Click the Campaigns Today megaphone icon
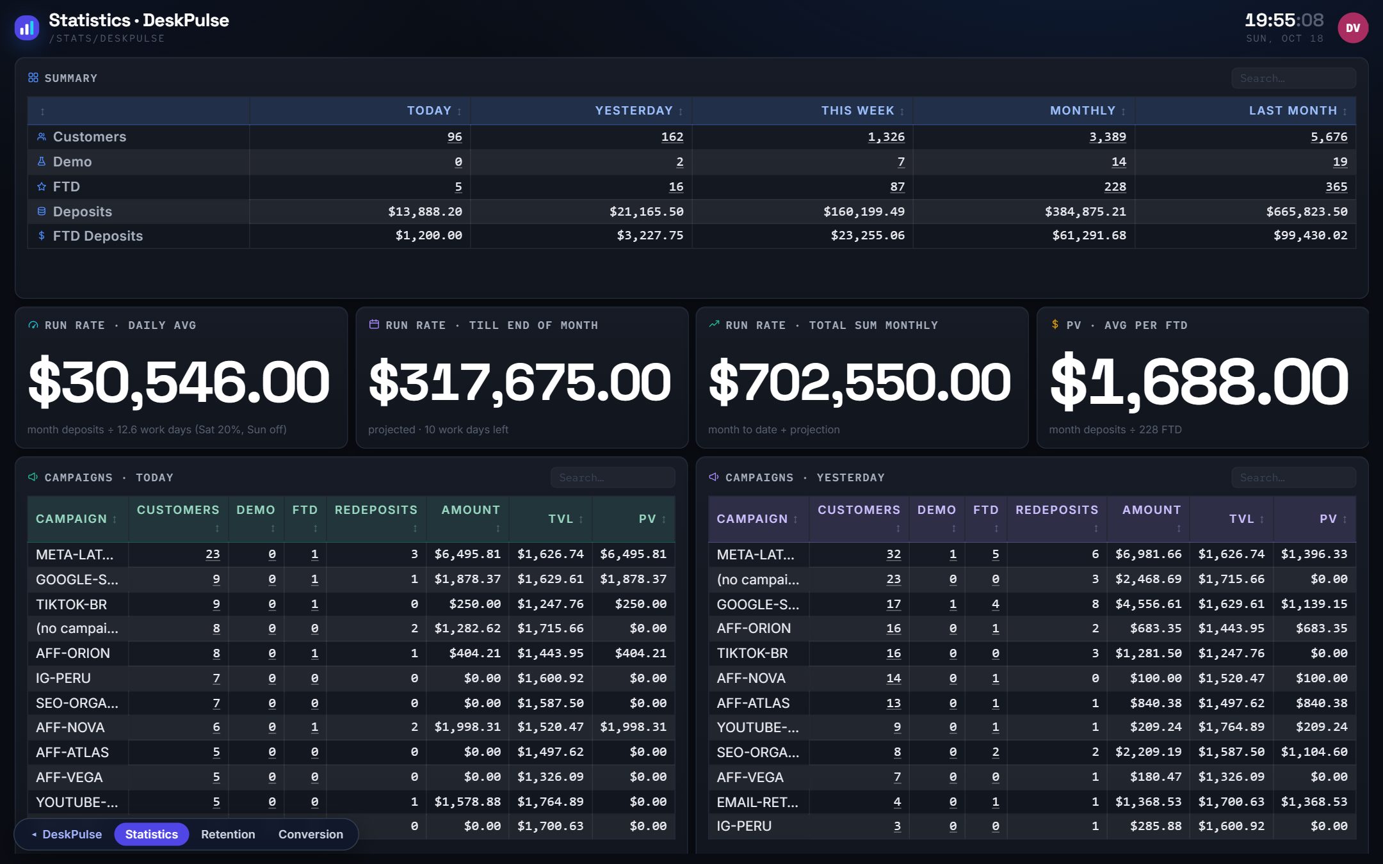1383x864 pixels. tap(33, 477)
